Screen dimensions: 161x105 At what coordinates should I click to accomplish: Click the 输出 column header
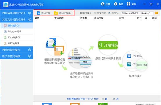point(147,18)
